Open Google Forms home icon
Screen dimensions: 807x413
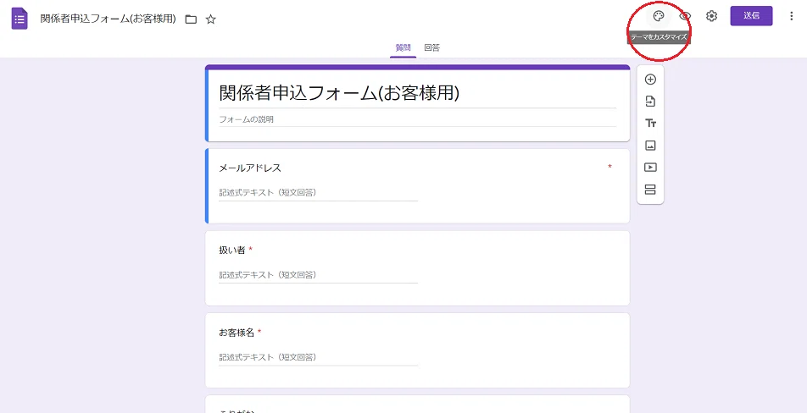pos(19,19)
